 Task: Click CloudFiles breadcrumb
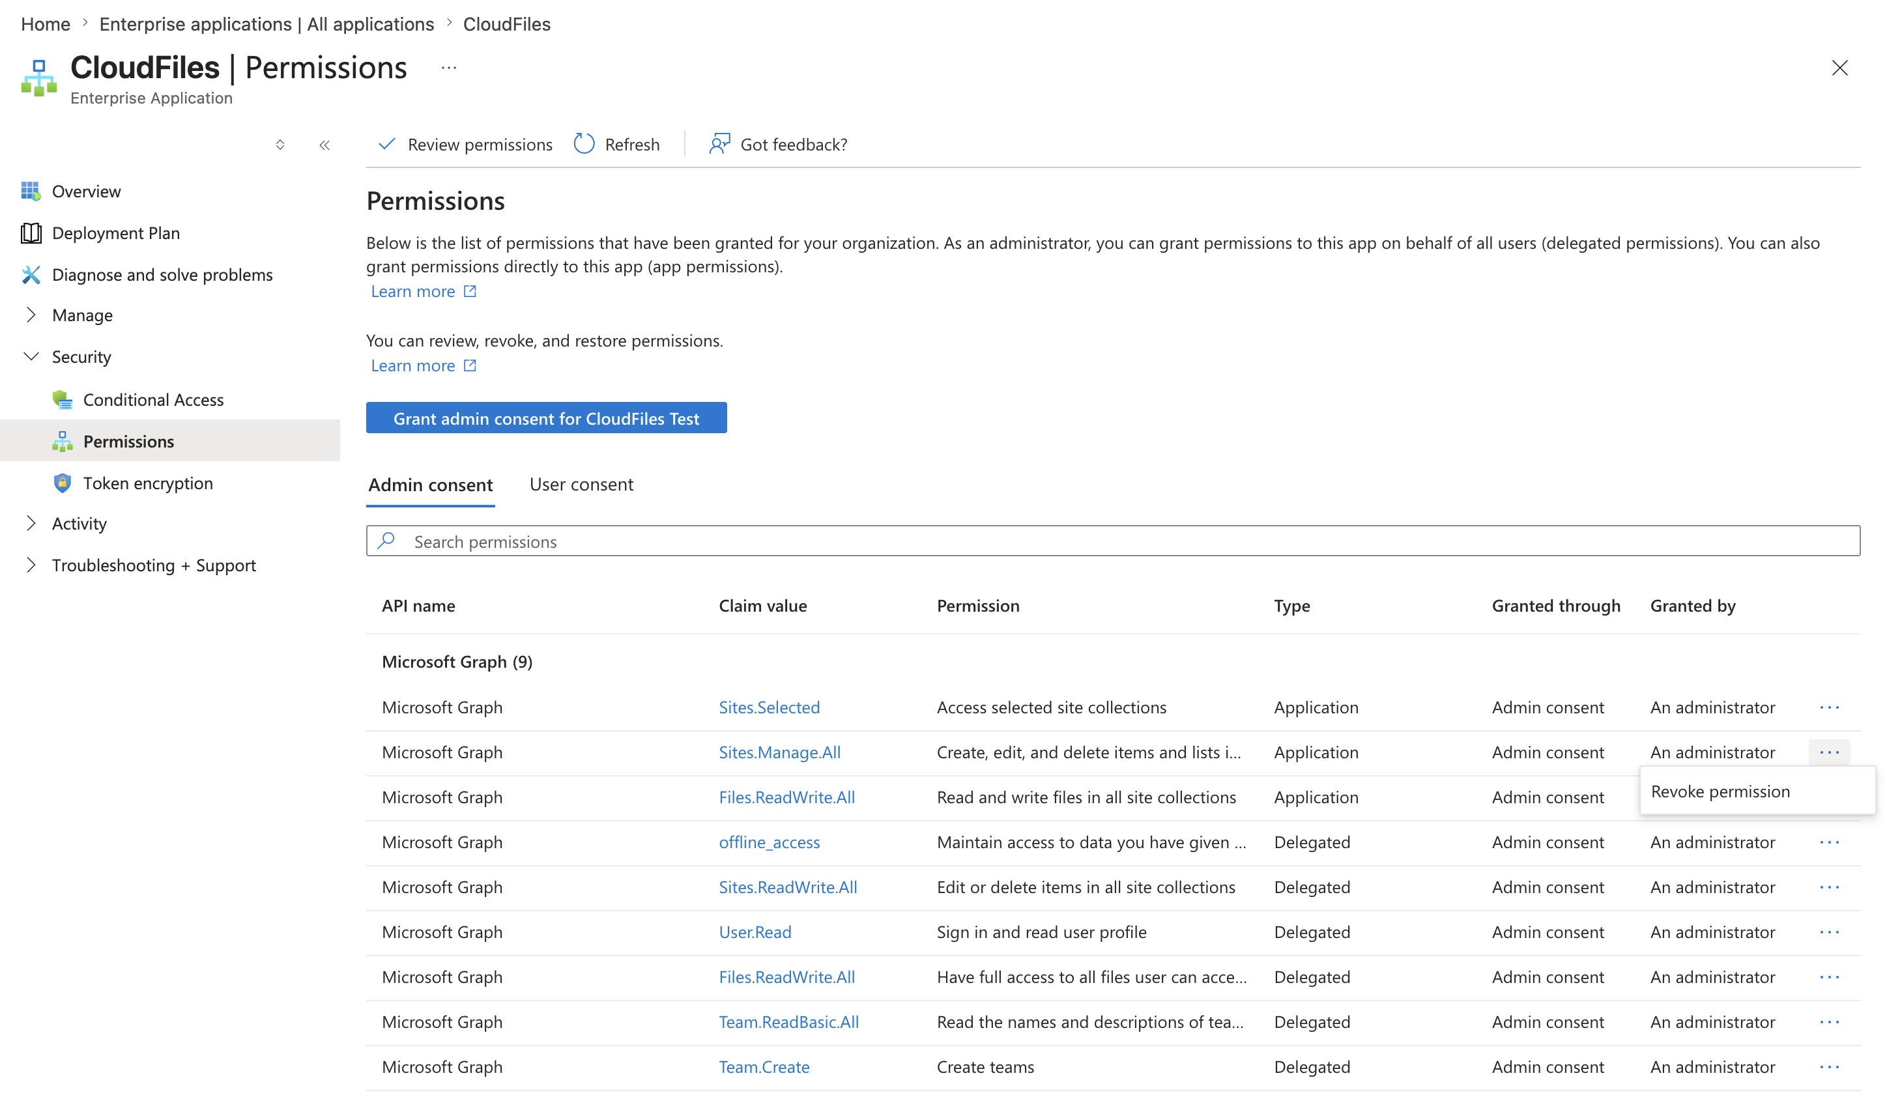[506, 24]
